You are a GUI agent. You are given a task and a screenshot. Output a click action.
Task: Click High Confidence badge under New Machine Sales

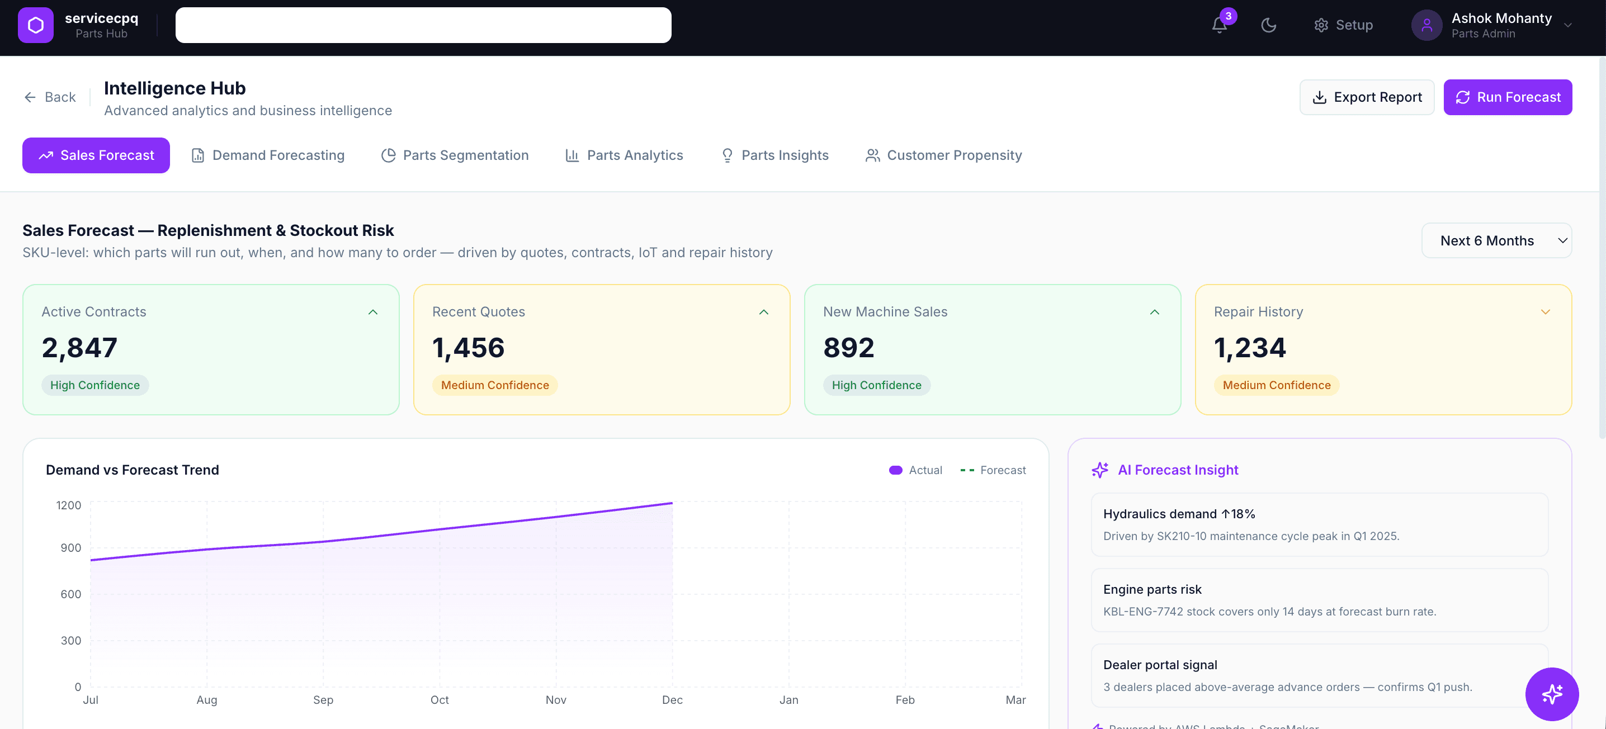(x=877, y=385)
